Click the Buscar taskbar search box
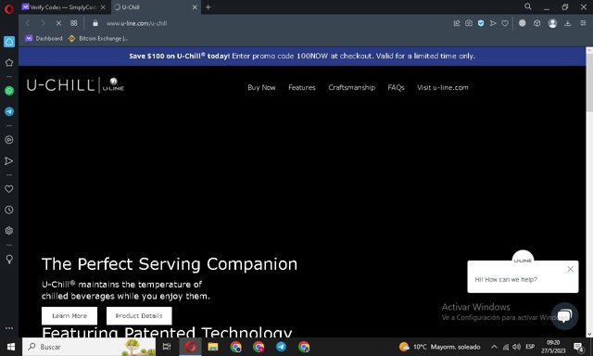The height and width of the screenshot is (356, 593). pyautogui.click(x=89, y=347)
